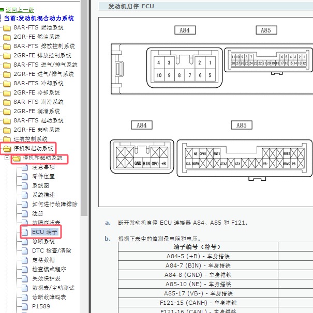The height and width of the screenshot is (313, 313).
Task: Open the 诊断故障码表 page
Action: [x=49, y=297]
